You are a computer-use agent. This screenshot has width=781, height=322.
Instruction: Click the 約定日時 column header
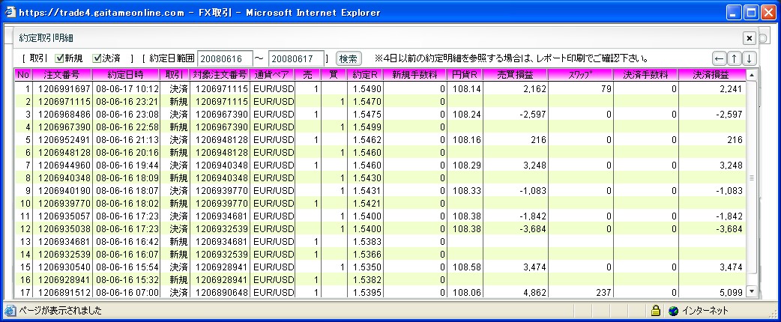(125, 75)
